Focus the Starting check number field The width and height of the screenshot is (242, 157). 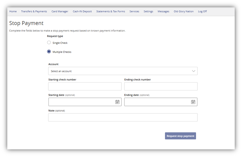85,87
